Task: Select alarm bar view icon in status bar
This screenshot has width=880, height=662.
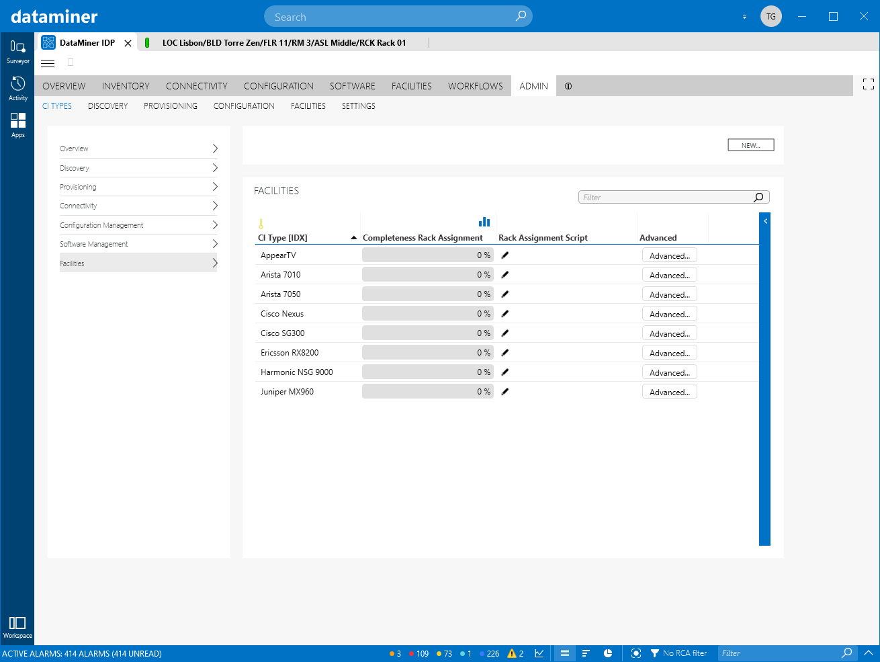Action: [x=586, y=653]
